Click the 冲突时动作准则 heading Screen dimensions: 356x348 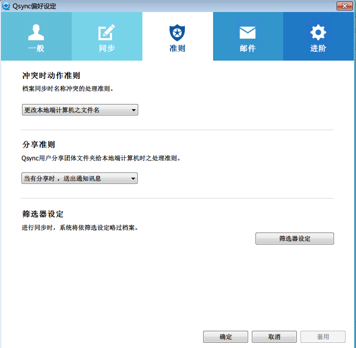point(51,75)
